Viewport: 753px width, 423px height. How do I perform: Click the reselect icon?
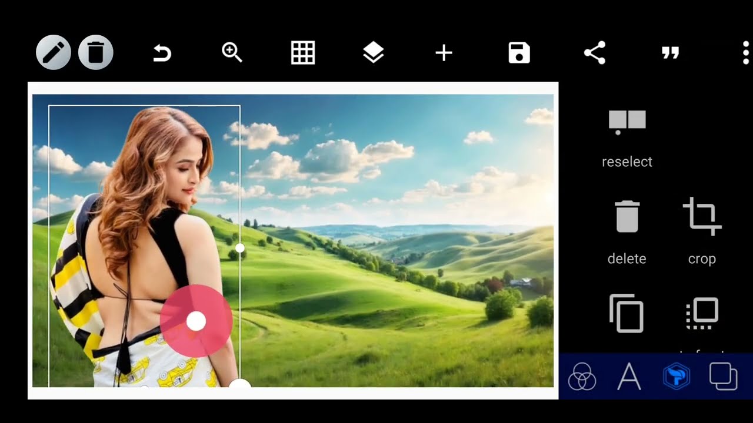coord(627,122)
